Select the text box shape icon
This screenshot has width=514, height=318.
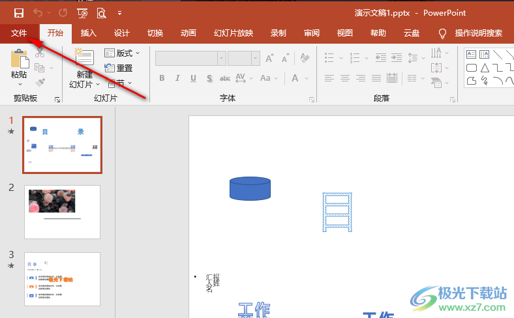click(470, 54)
